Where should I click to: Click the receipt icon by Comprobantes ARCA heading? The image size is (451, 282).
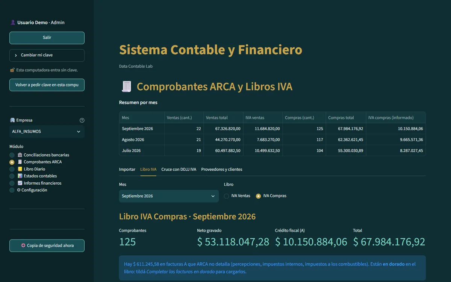[x=127, y=87]
